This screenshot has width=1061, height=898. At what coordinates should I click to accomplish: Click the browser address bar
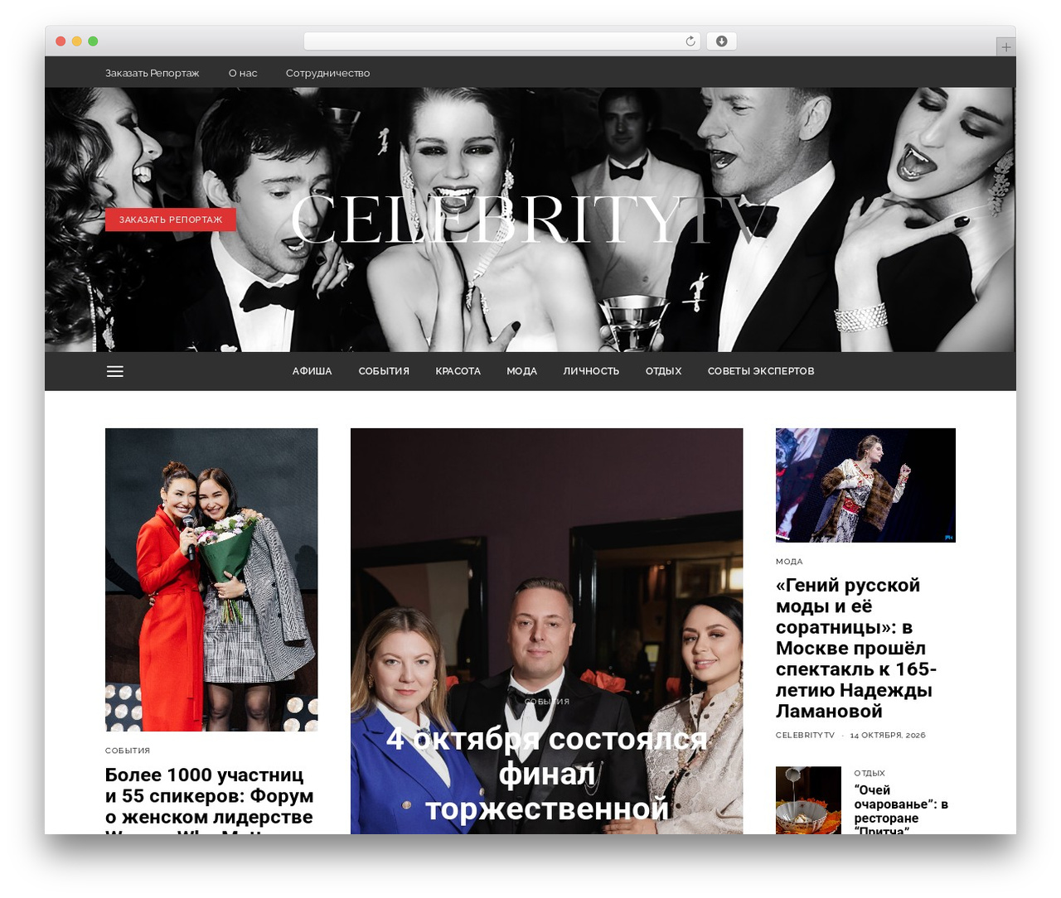[x=501, y=41]
